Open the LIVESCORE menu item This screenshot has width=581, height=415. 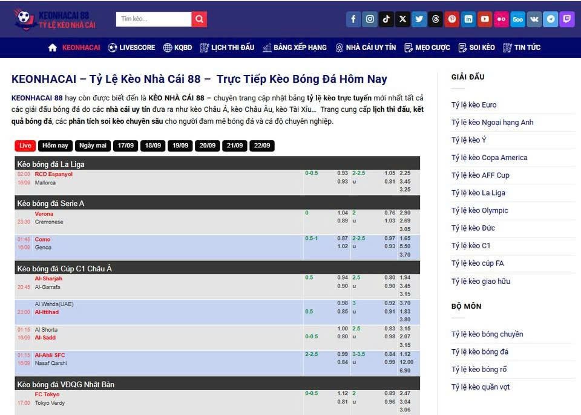click(x=131, y=48)
